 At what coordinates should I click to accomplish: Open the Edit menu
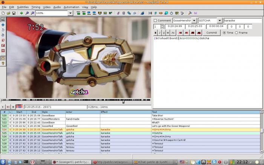click(x=12, y=7)
